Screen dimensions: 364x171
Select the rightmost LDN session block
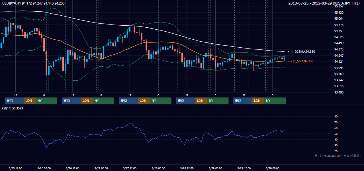point(258,101)
